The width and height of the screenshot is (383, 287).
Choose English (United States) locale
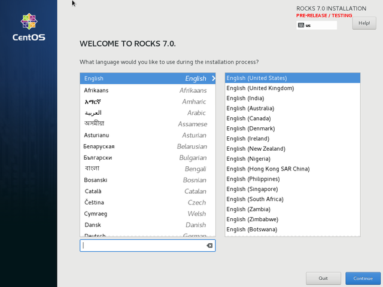point(293,78)
